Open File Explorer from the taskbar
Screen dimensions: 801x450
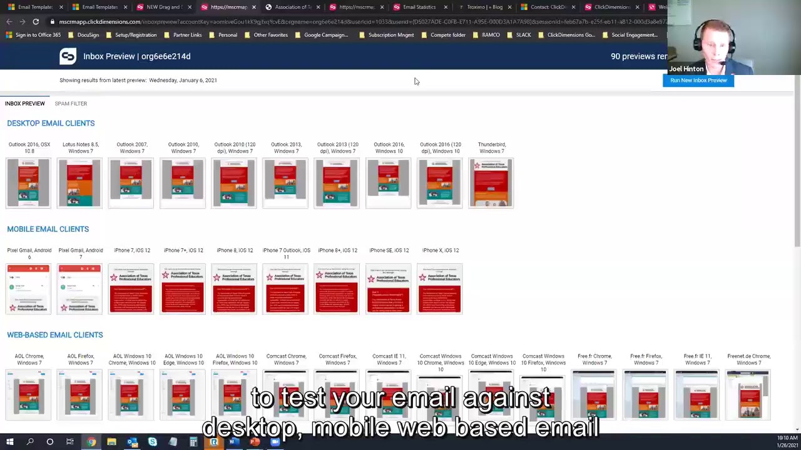pyautogui.click(x=111, y=442)
